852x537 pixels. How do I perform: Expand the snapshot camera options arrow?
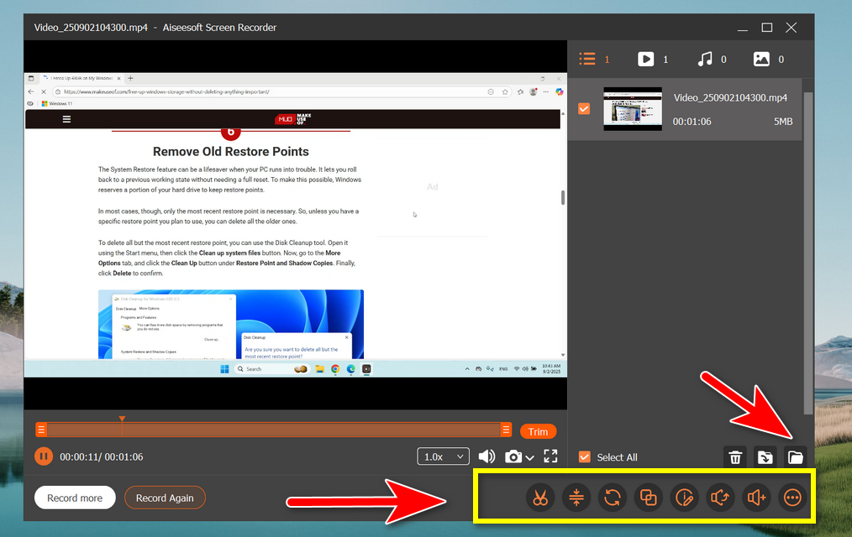(x=530, y=458)
